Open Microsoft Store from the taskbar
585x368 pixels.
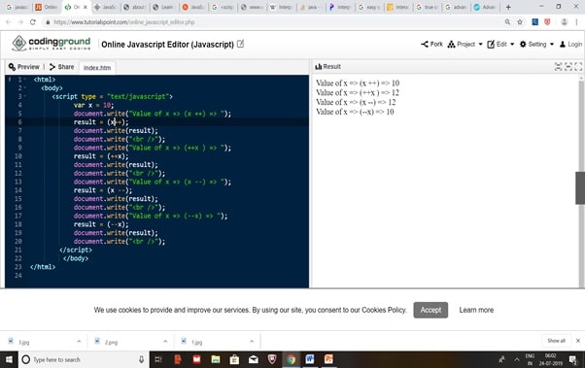pos(234,360)
